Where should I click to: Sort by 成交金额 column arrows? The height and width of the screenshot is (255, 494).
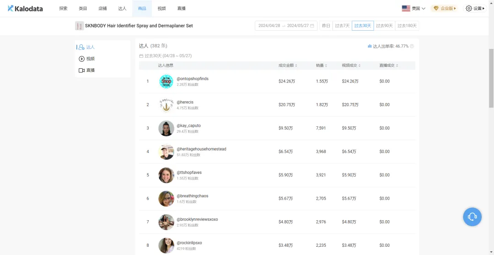coord(296,66)
